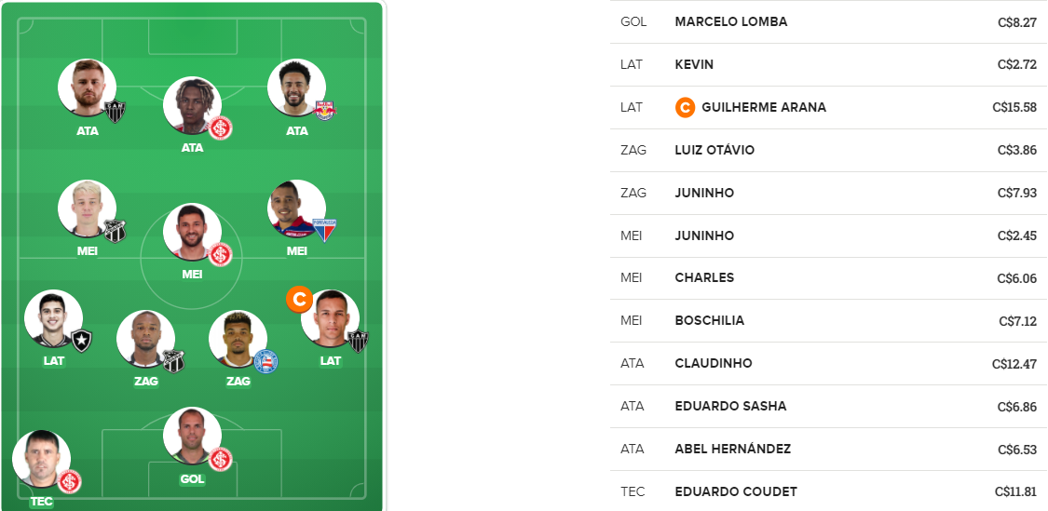
Task: Click the Internacional crest on the center ATA
Action: (221, 128)
